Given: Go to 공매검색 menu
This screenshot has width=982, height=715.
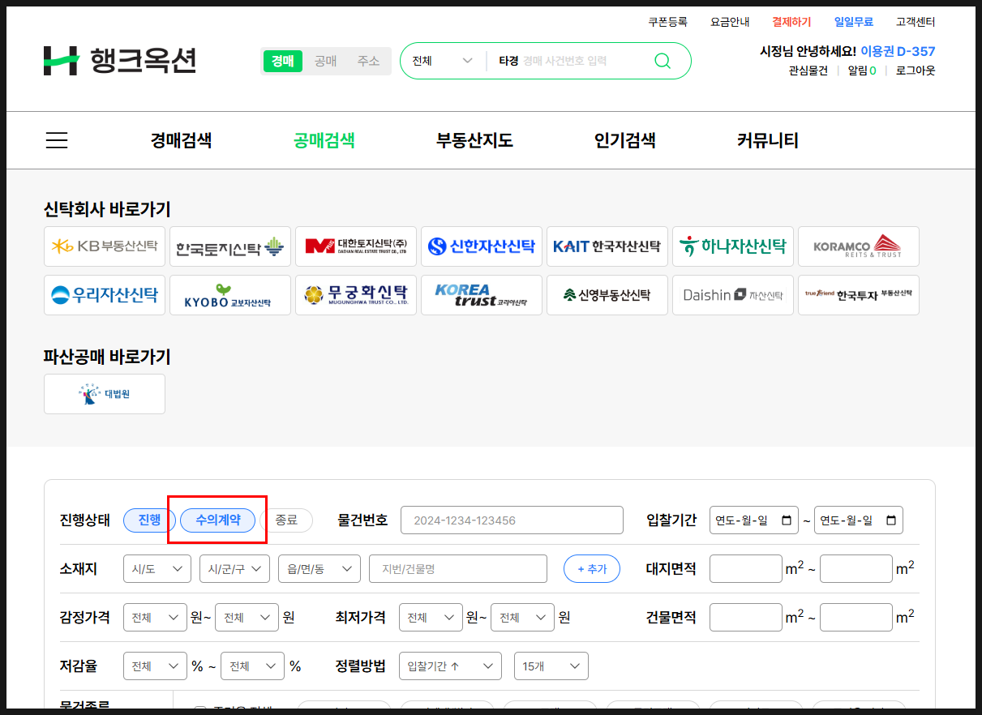Looking at the screenshot, I should 324,140.
